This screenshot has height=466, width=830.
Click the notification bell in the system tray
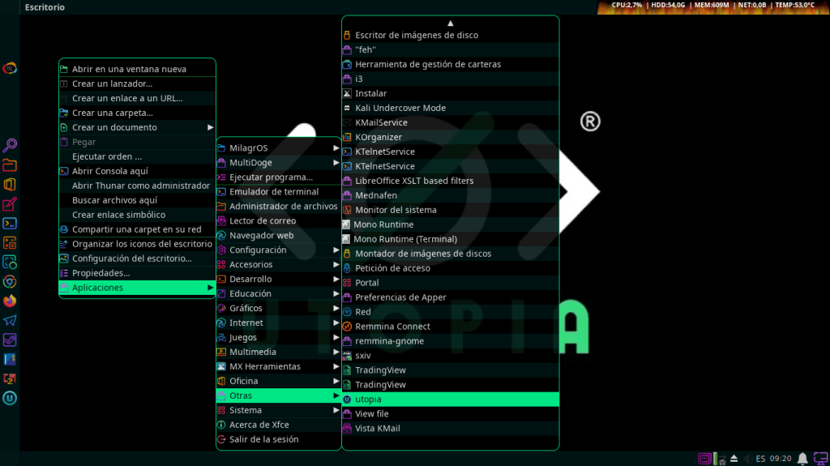click(802, 459)
